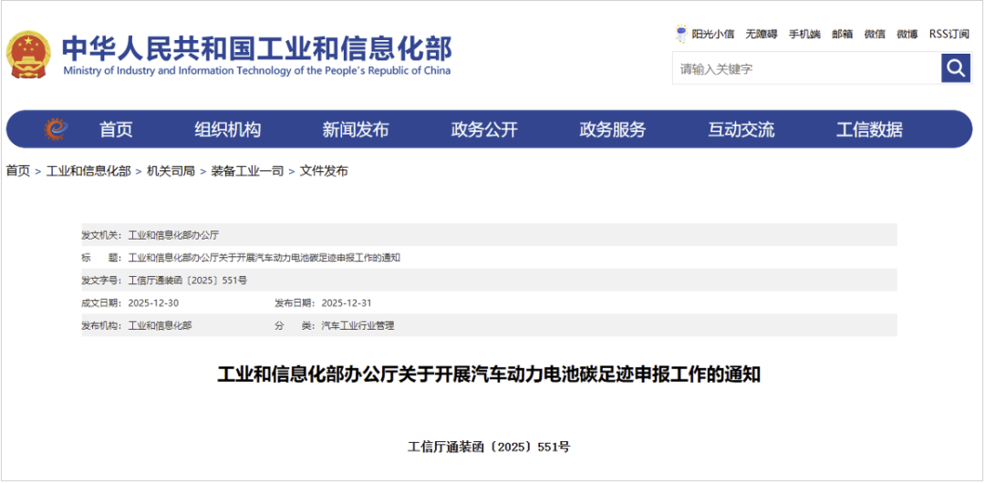Click the 成文日期 value 2025-12-30

pos(153,303)
